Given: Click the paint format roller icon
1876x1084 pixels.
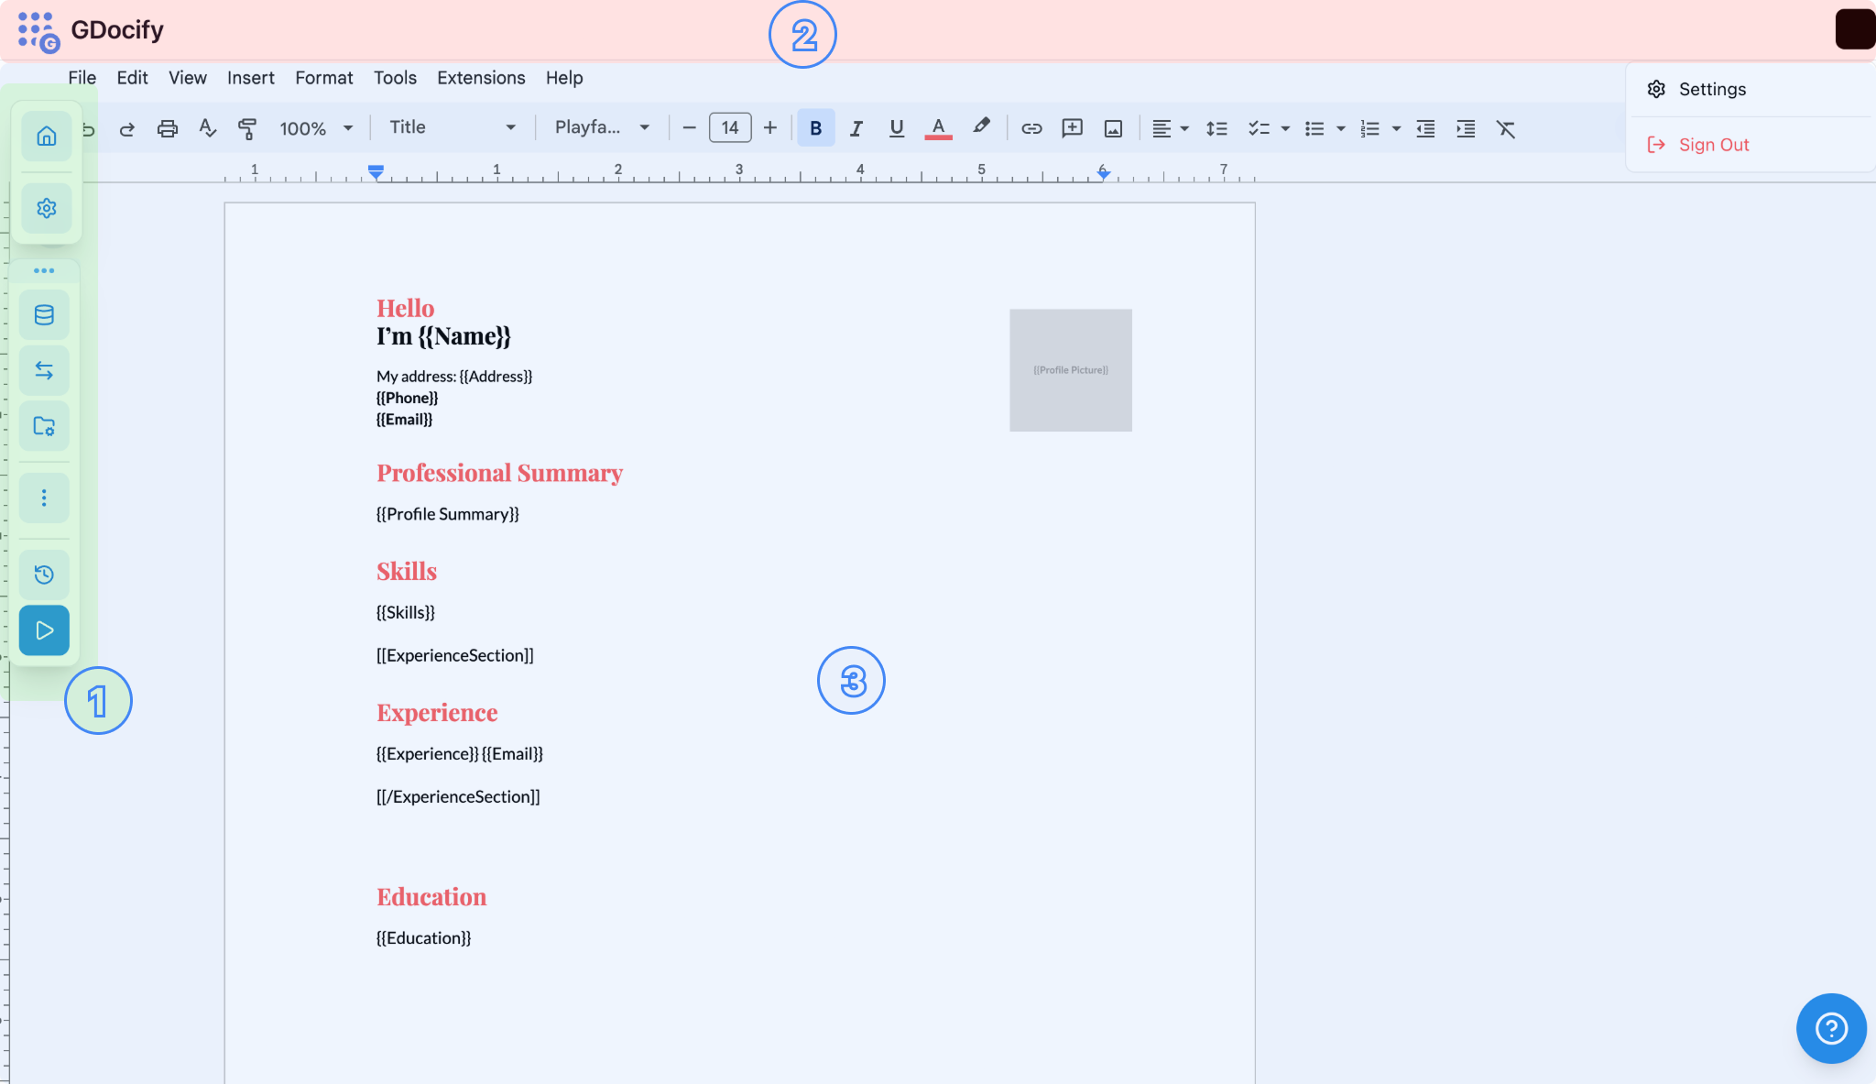Looking at the screenshot, I should point(246,128).
